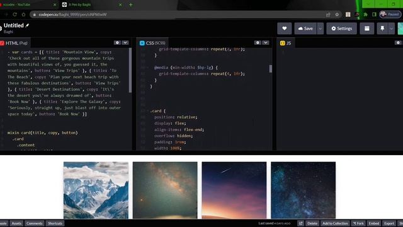Image resolution: width=403 pixels, height=227 pixels.
Task: Share this page icon in address bar
Action: pos(328,15)
